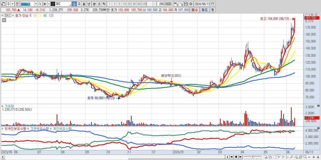Adjust the replay speed slider at chart bottom
This screenshot has width=321, height=160.
click(253, 157)
